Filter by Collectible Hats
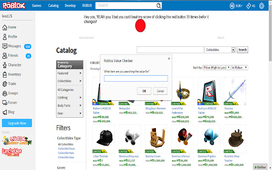Screen dimensions: 272x170 (66, 153)
